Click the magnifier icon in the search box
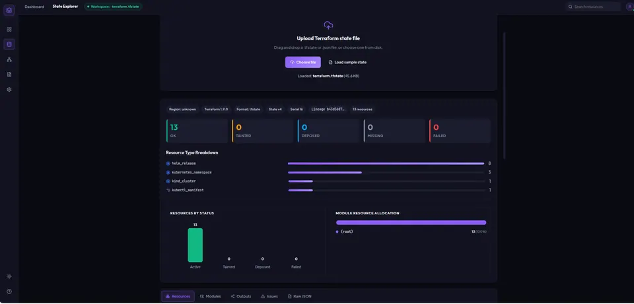The width and height of the screenshot is (634, 304). [x=571, y=7]
